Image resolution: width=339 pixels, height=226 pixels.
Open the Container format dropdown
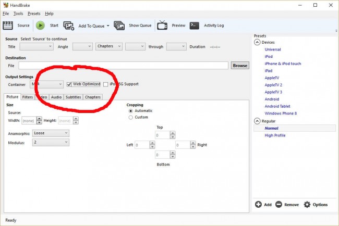(x=46, y=84)
